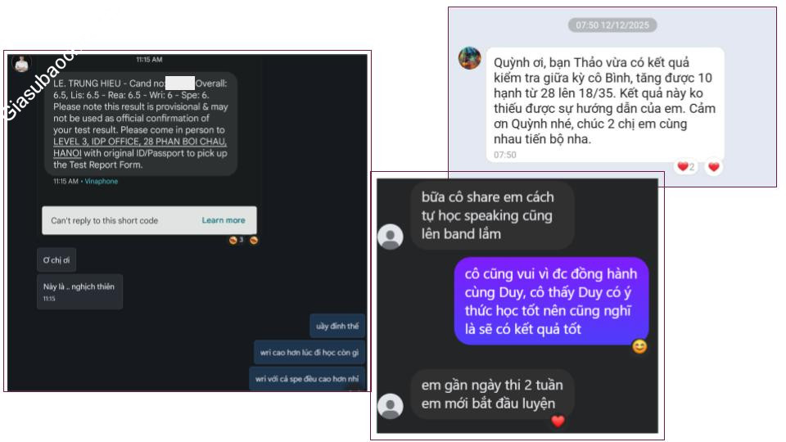The height and width of the screenshot is (442, 786).
Task: Select the 'Ơ chị ơi' message bubble
Action: pyautogui.click(x=56, y=260)
